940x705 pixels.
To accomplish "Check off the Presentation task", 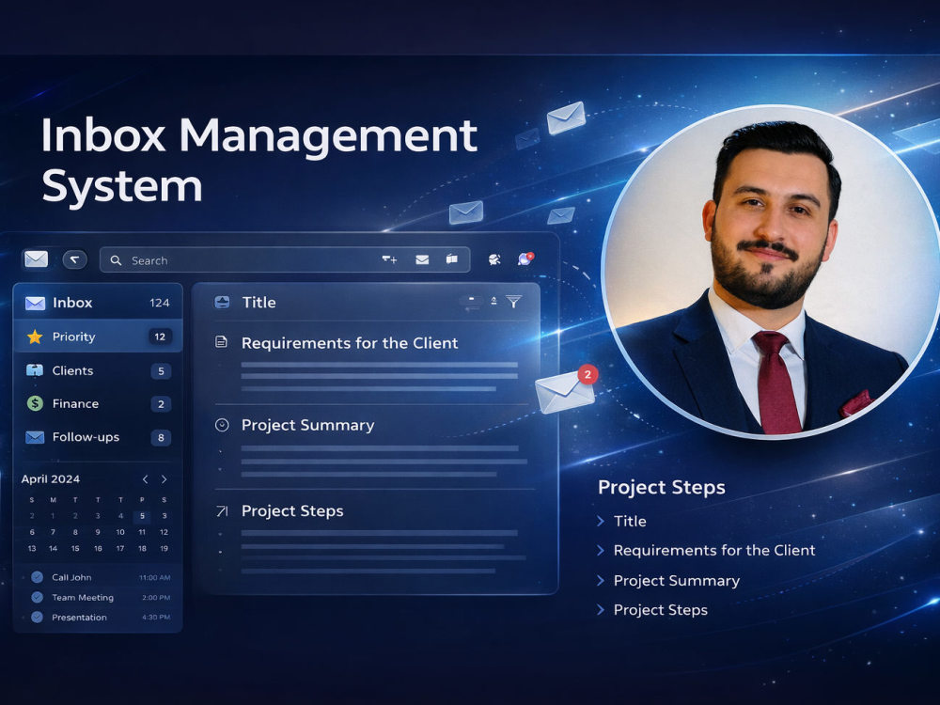I will 38,617.
